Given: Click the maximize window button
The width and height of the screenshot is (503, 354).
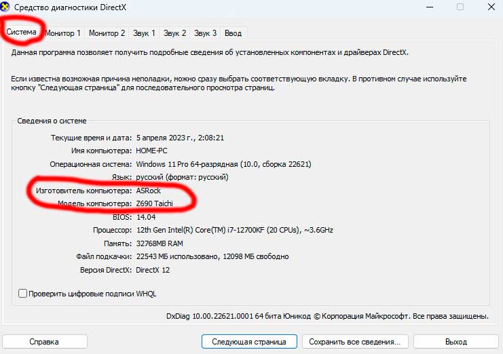Looking at the screenshot, I should point(460,7).
